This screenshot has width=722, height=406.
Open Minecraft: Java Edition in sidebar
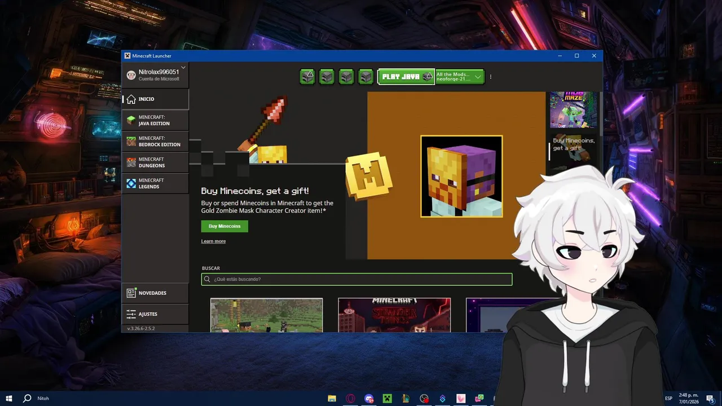pos(156,120)
